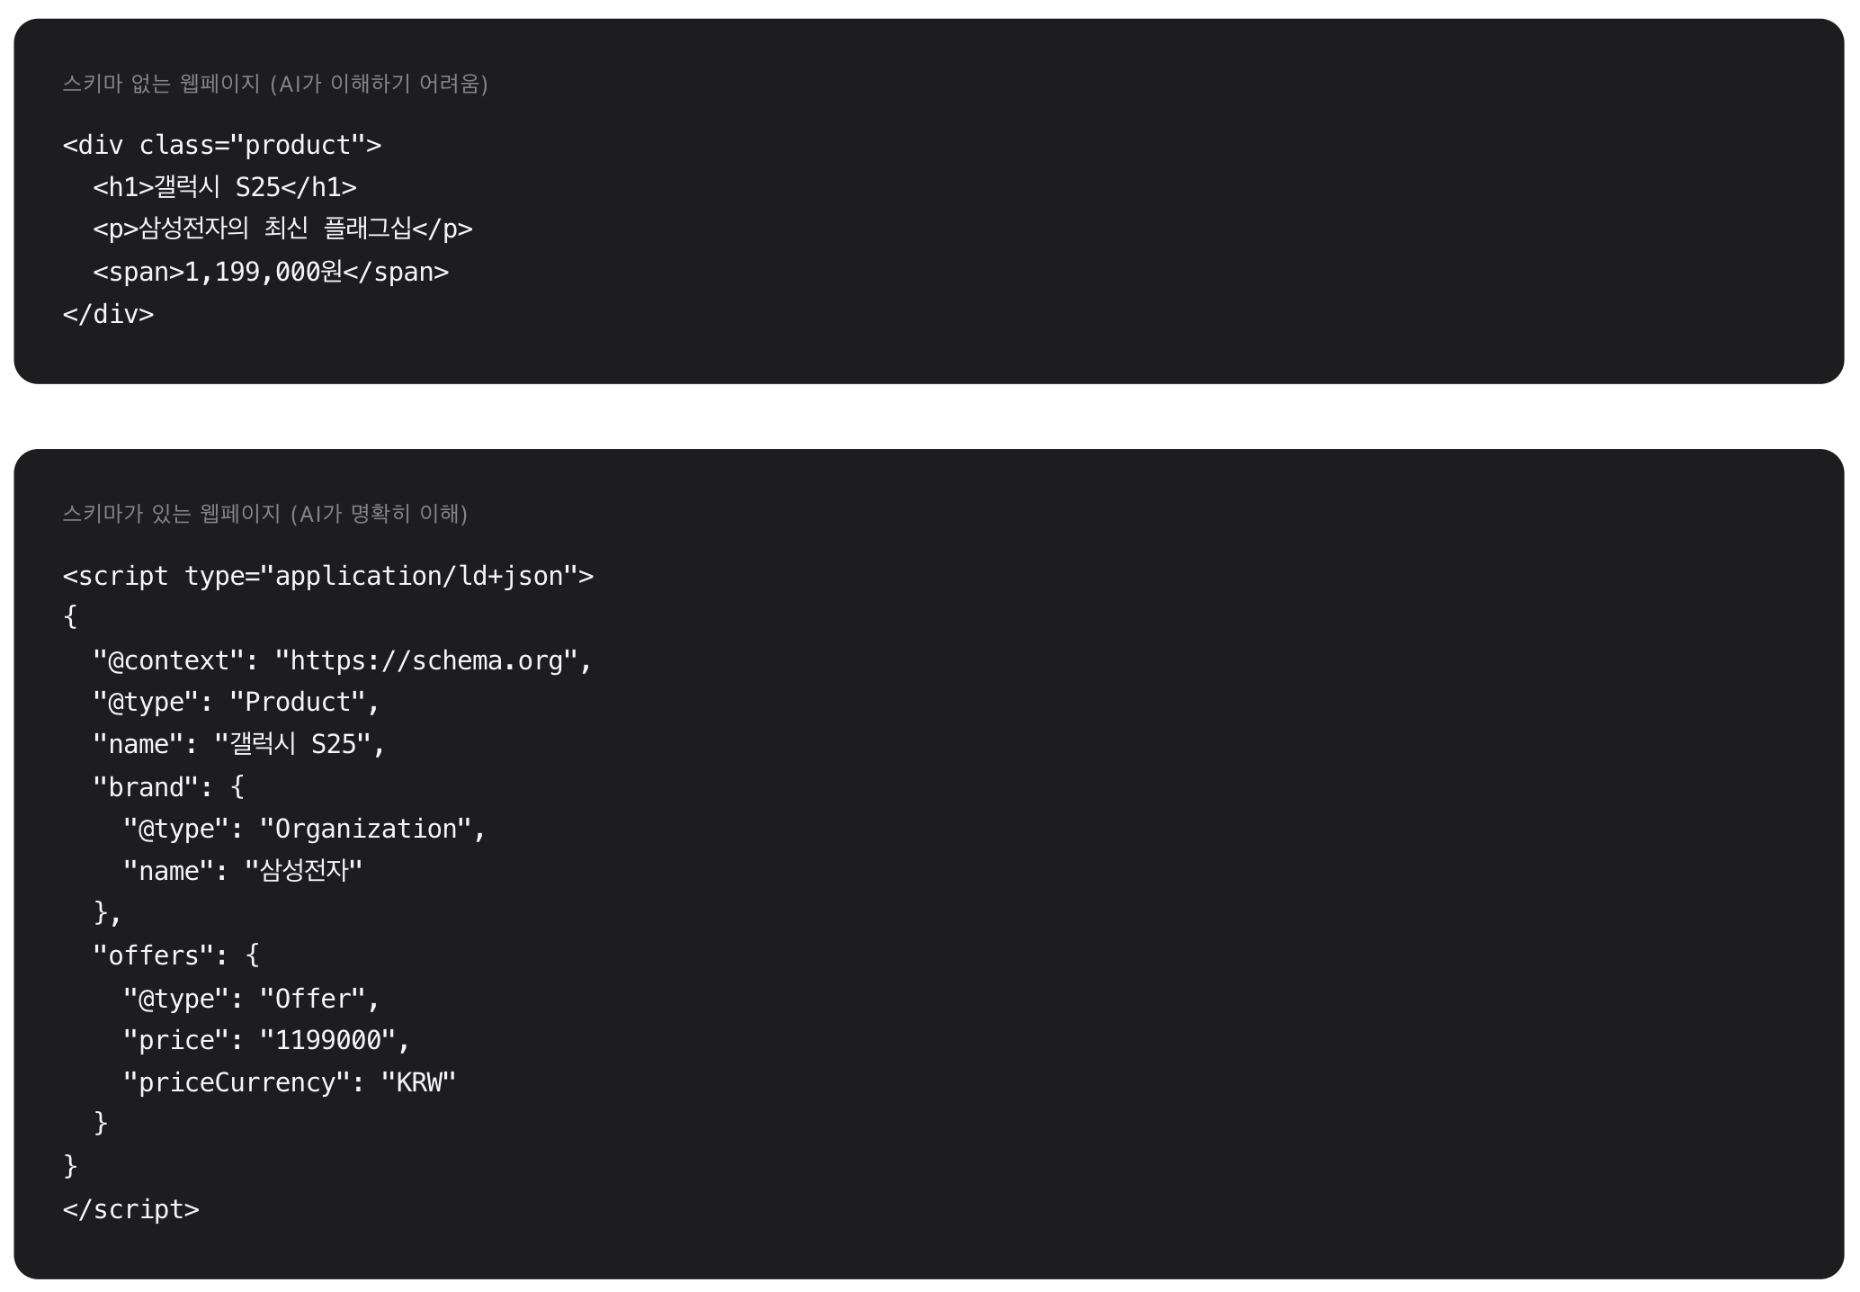Click the "price": "1199000" line

pos(267,1040)
